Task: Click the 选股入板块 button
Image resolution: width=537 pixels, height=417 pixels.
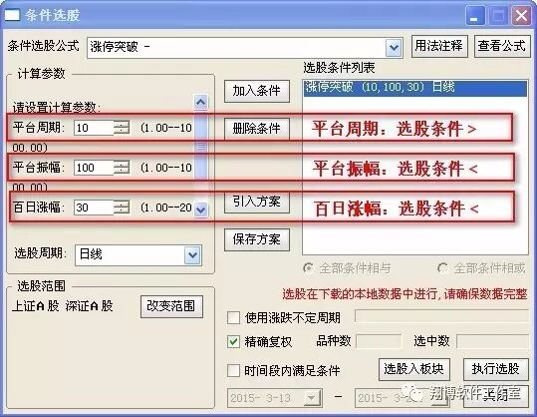Action: point(414,369)
